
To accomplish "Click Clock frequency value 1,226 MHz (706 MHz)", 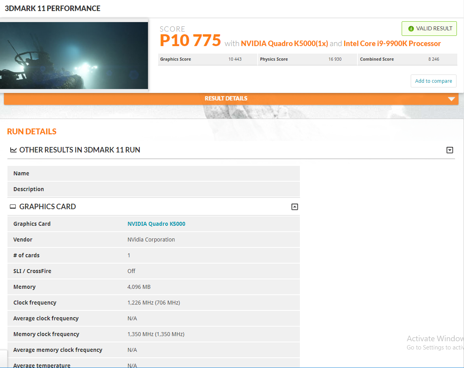I will point(153,303).
